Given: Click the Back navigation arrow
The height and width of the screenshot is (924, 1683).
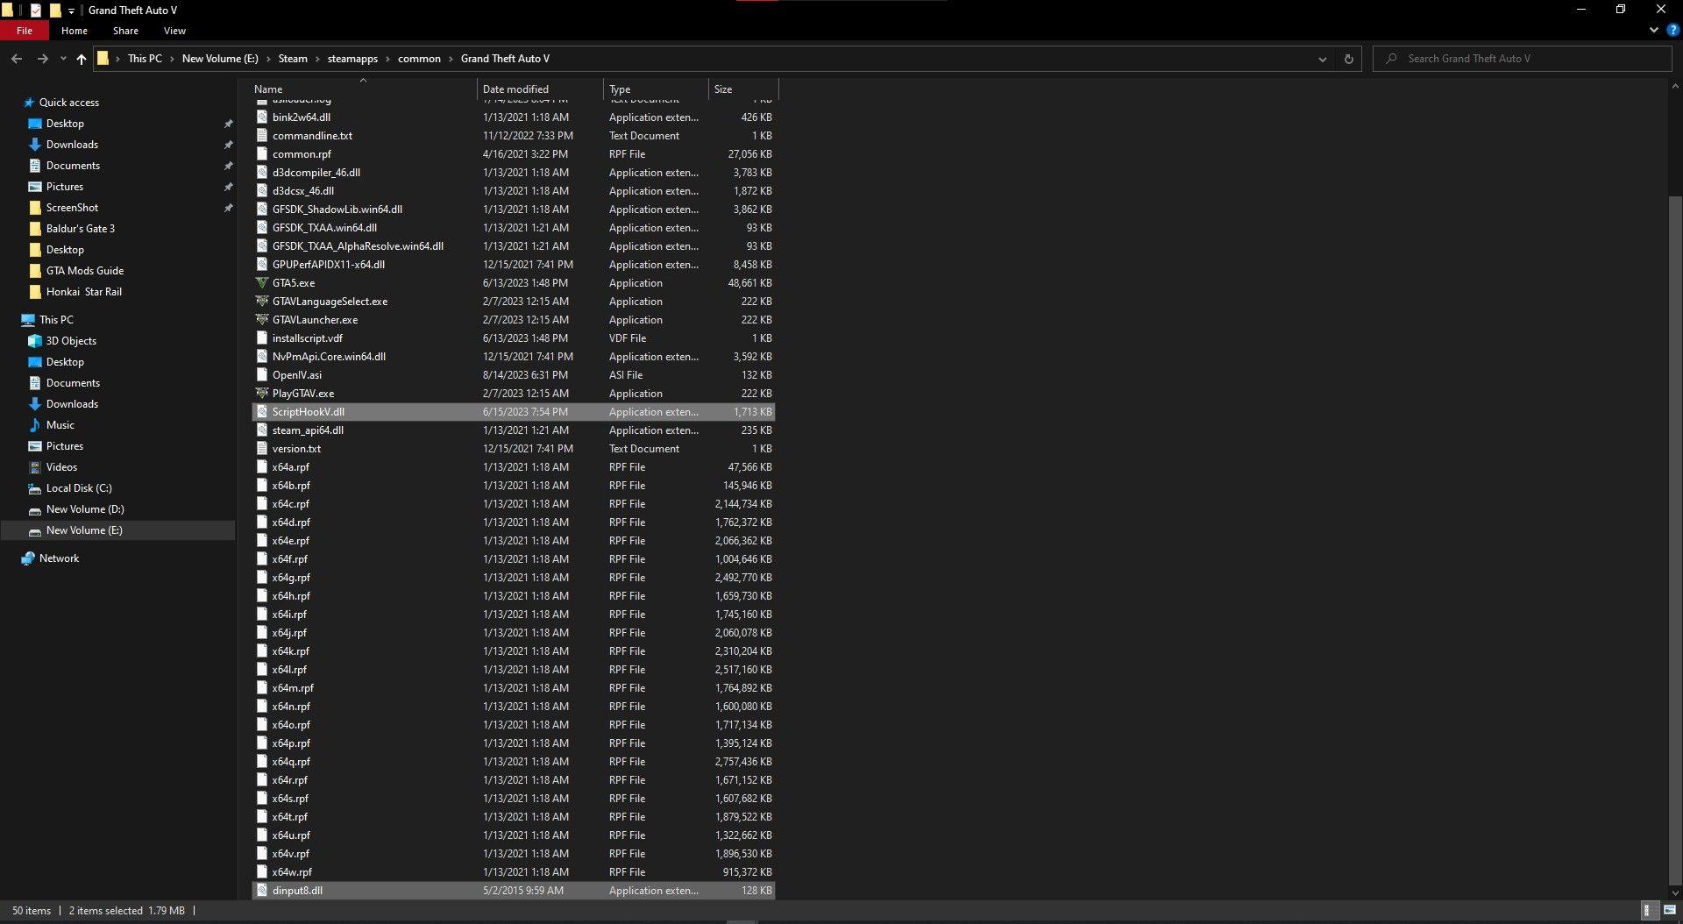Looking at the screenshot, I should tap(17, 59).
